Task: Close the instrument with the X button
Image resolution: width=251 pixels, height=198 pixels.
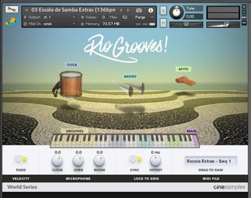Action: (x=244, y=7)
